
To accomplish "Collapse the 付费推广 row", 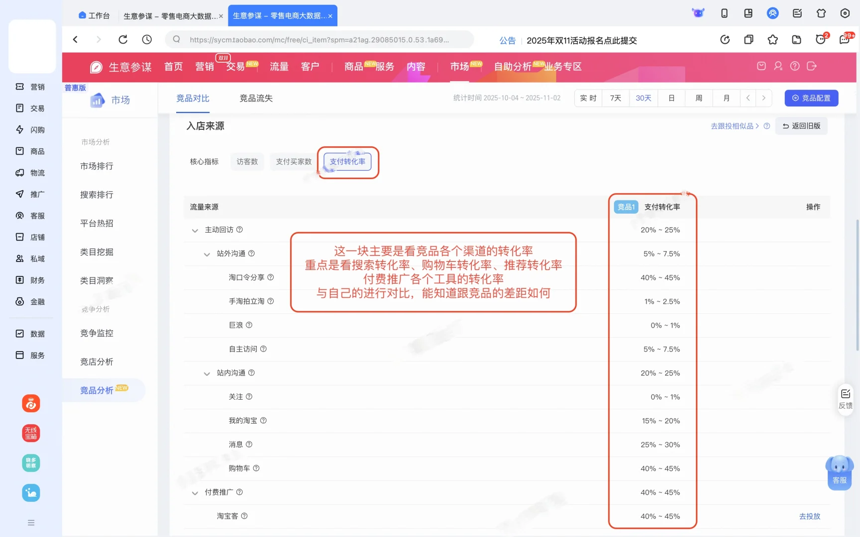I will [x=195, y=493].
